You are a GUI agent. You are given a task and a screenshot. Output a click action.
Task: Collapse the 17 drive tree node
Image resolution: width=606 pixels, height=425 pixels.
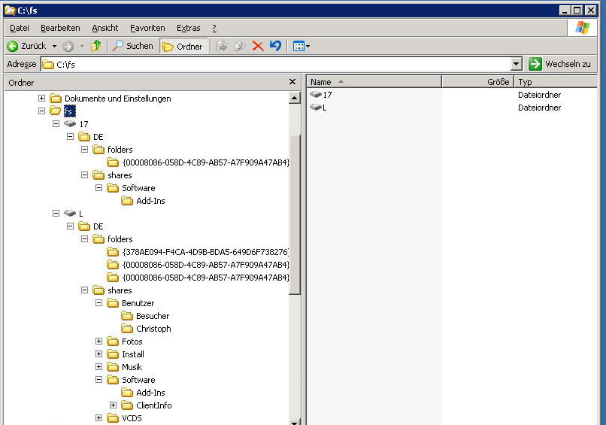click(56, 124)
